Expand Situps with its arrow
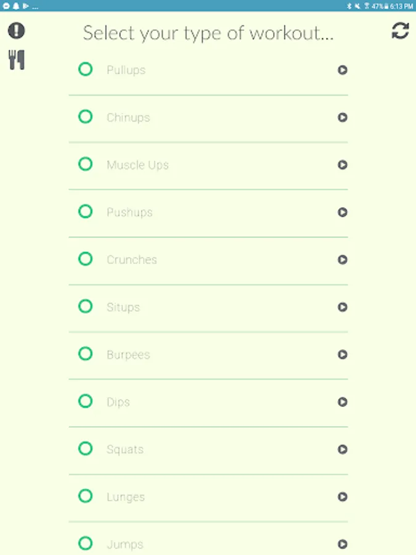 [343, 307]
